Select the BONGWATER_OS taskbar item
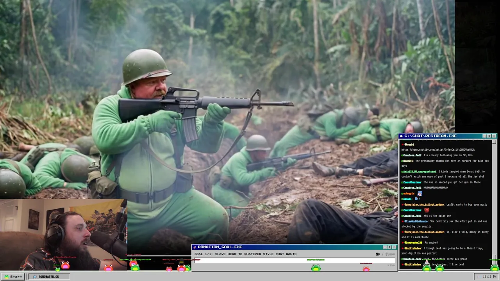Screen dimensions: 500x281 pyautogui.click(x=48, y=276)
